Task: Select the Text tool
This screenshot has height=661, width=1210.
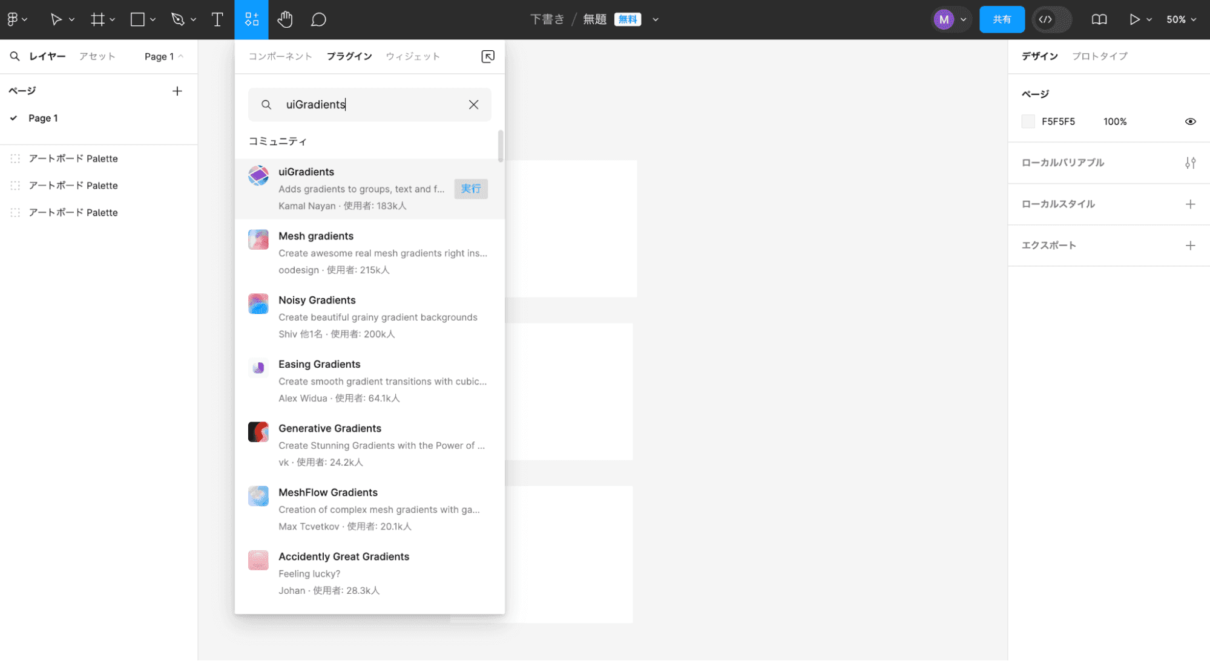Action: (x=217, y=19)
